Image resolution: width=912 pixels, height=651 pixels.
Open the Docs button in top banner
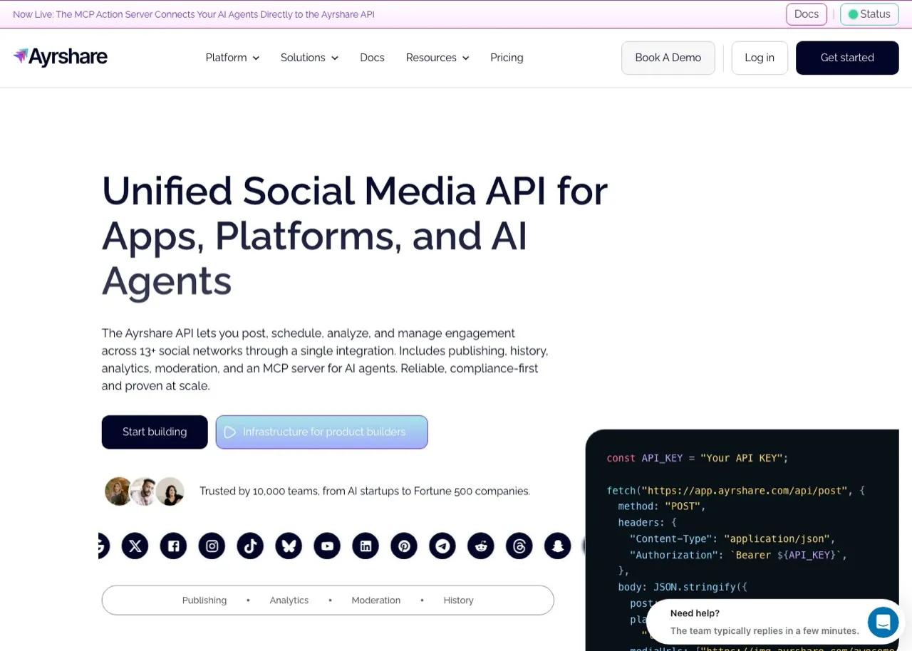coord(807,14)
